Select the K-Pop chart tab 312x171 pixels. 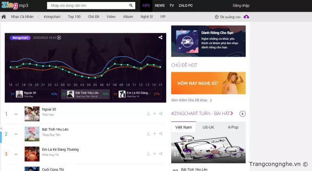click(233, 127)
